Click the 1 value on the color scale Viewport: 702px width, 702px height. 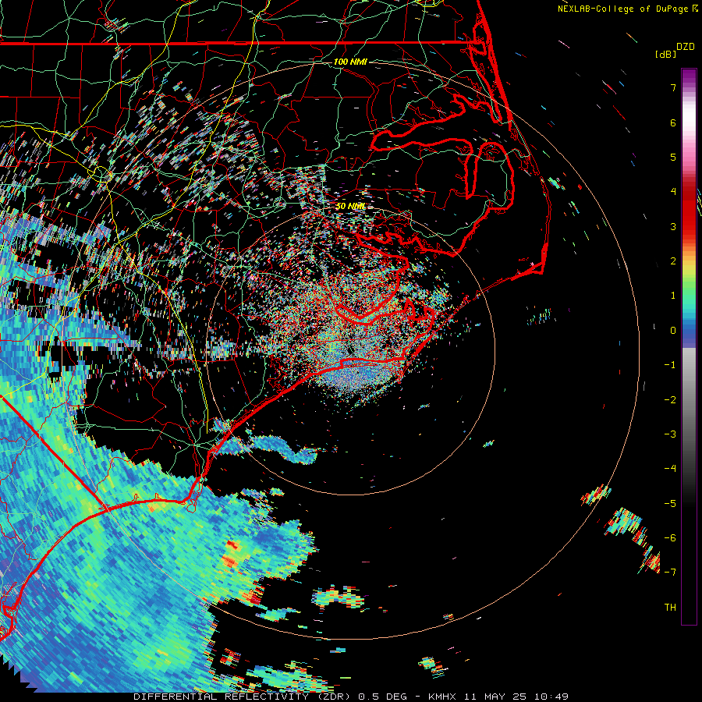tap(673, 296)
